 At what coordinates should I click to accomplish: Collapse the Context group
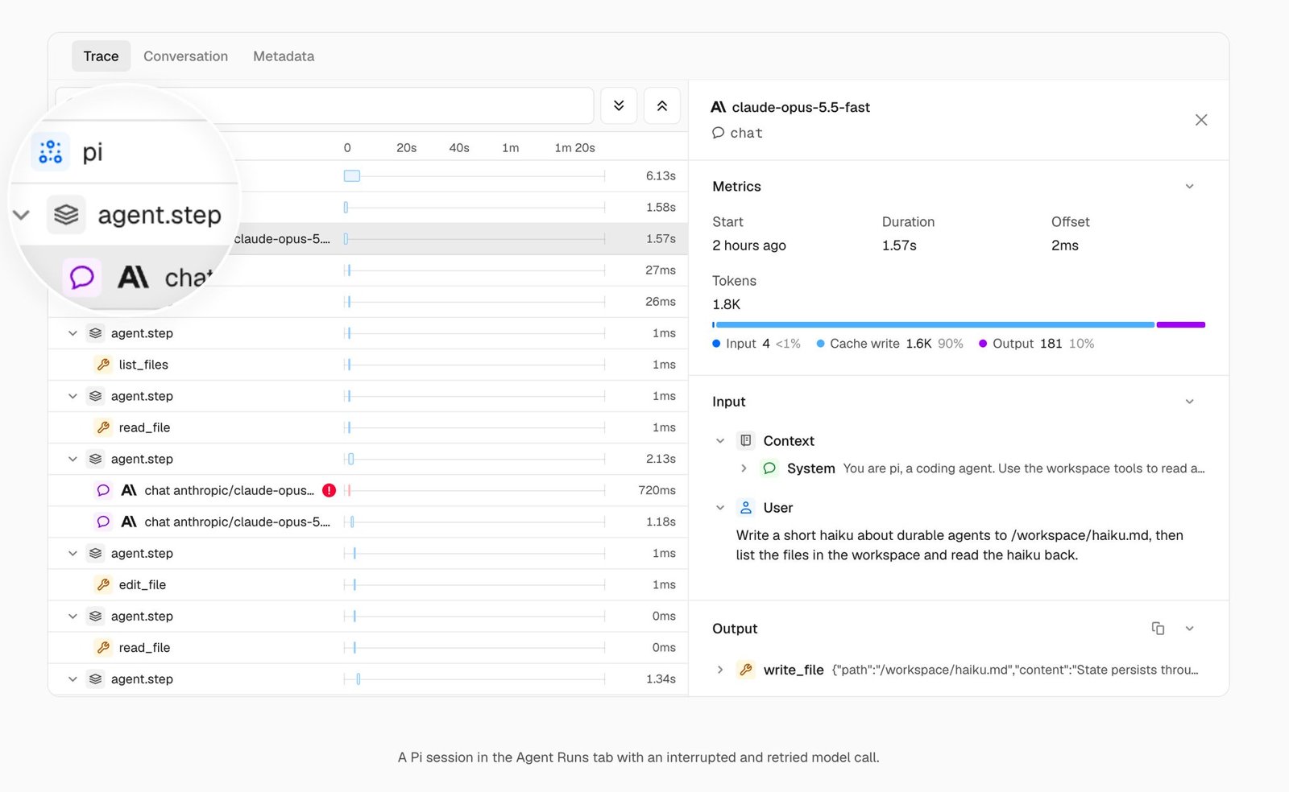pyautogui.click(x=720, y=441)
